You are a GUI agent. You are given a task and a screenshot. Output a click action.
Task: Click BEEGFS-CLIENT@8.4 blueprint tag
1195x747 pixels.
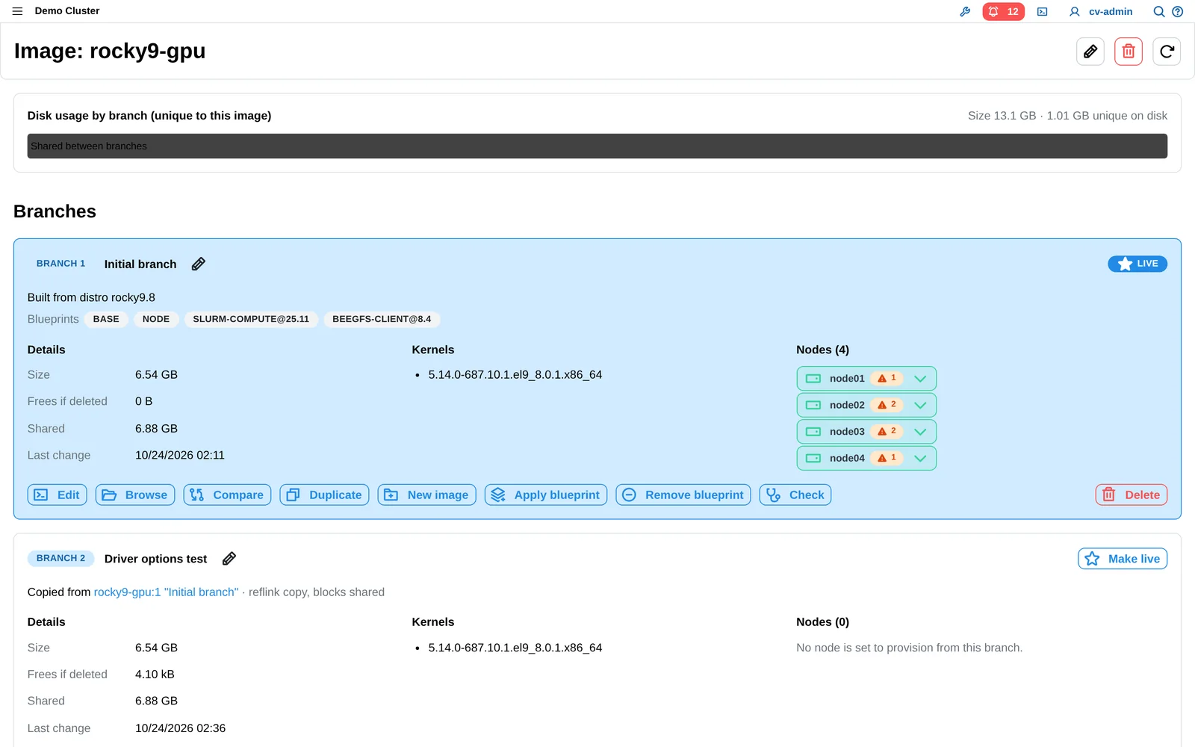382,320
